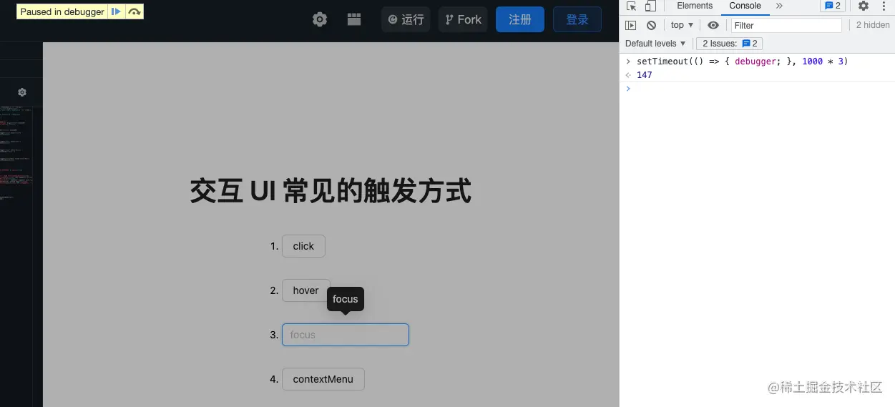The image size is (895, 407).
Task: Fork this code snippet
Action: click(x=462, y=19)
